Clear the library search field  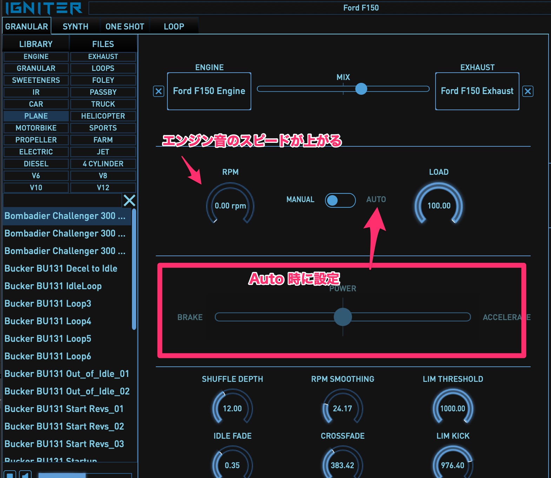(x=129, y=200)
